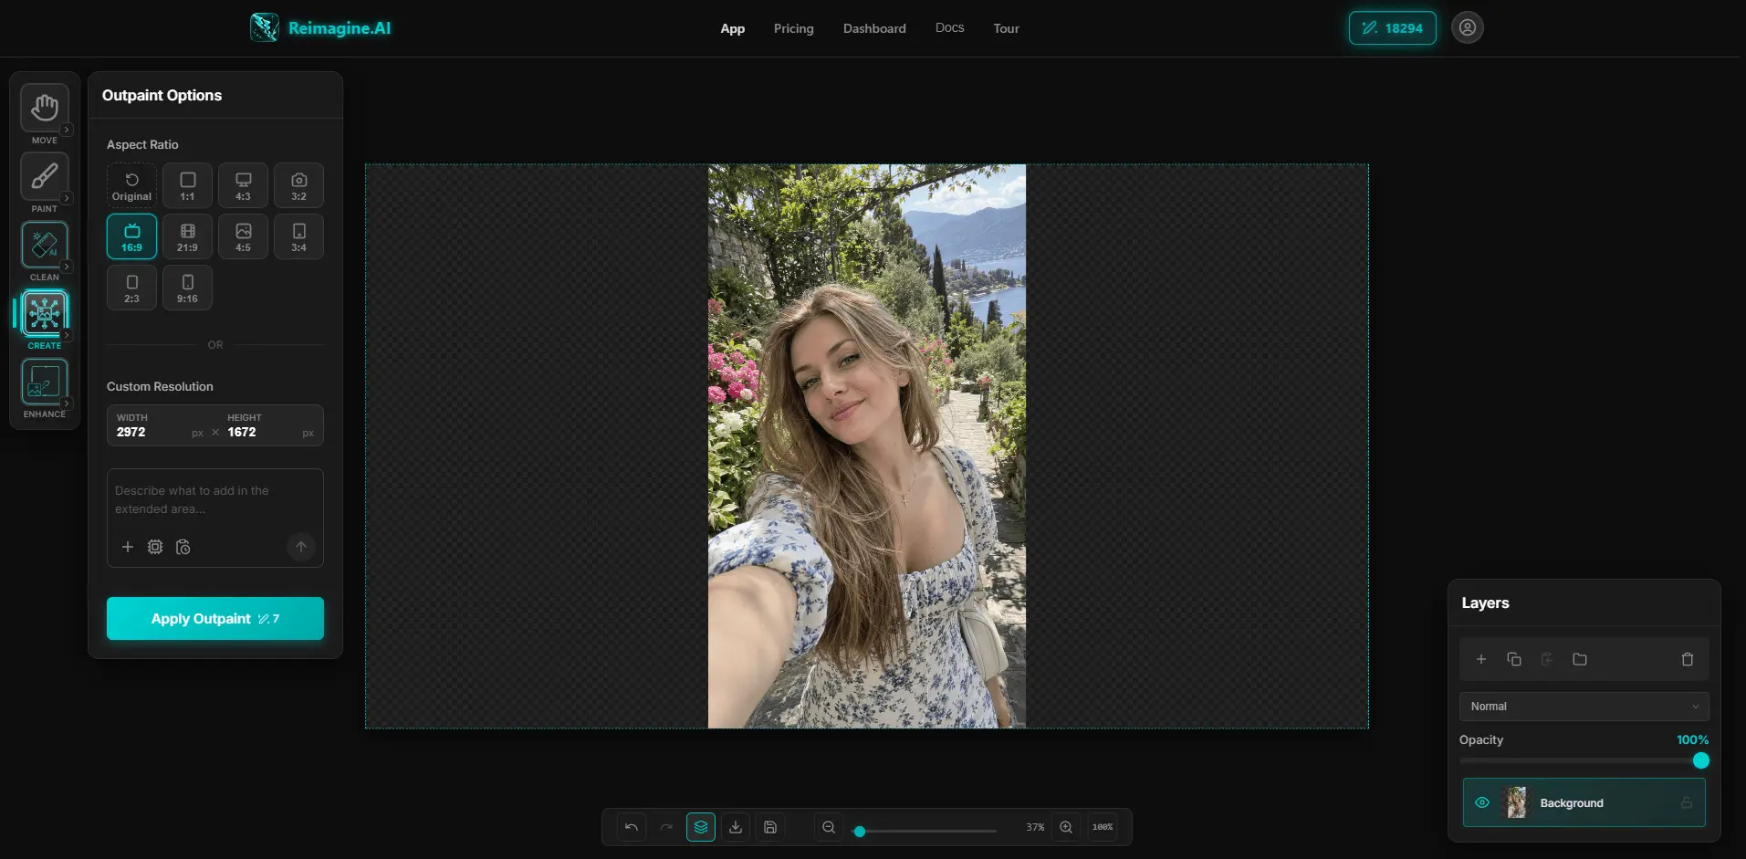Open the Dashboard page
The height and width of the screenshot is (859, 1746).
[x=874, y=28]
